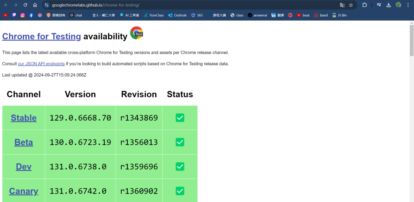The width and height of the screenshot is (414, 202).
Task: Jump to the Beta channel link
Action: 24,142
